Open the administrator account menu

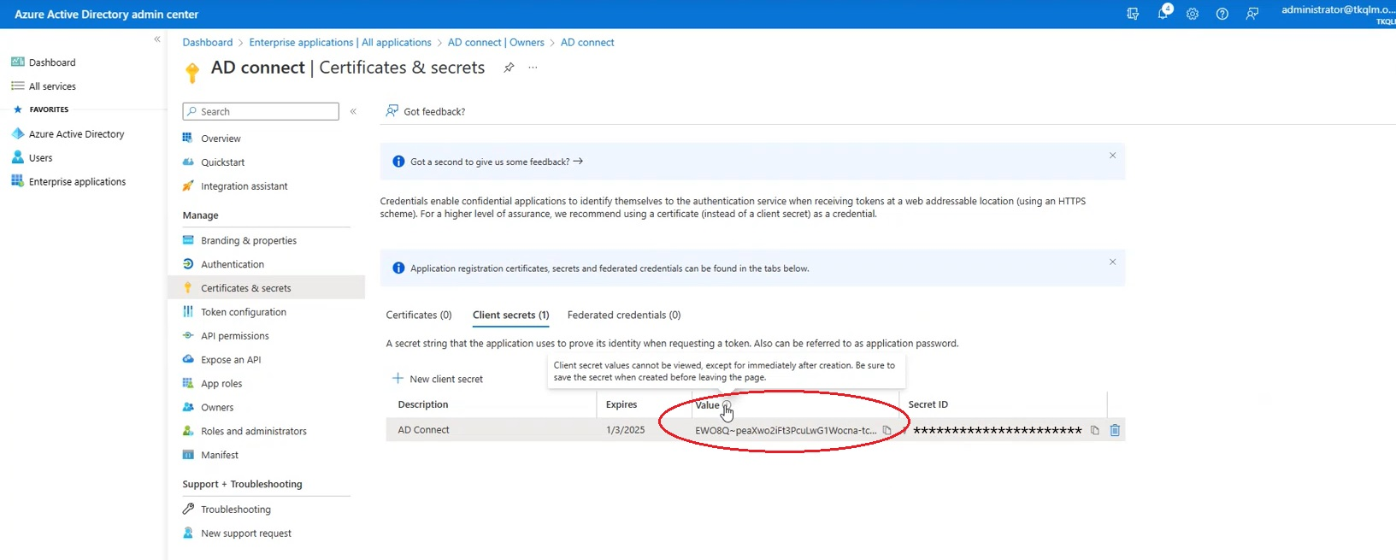click(1338, 14)
